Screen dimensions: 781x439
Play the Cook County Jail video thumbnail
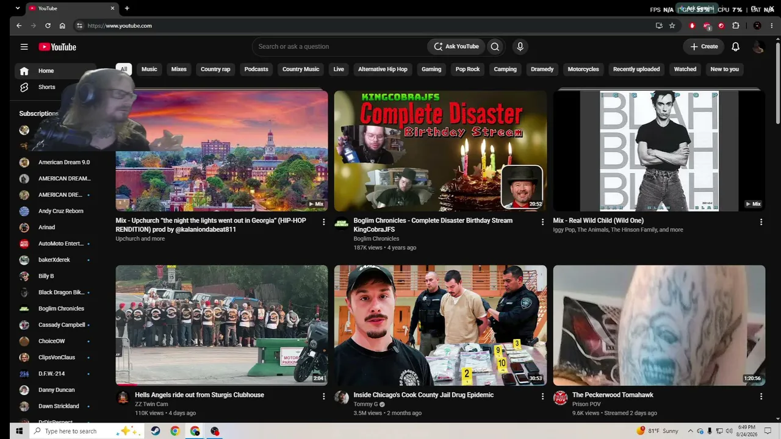pos(441,325)
